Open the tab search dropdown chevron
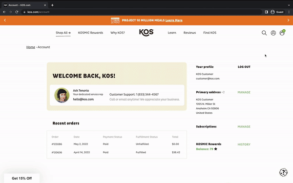 tap(289, 5)
